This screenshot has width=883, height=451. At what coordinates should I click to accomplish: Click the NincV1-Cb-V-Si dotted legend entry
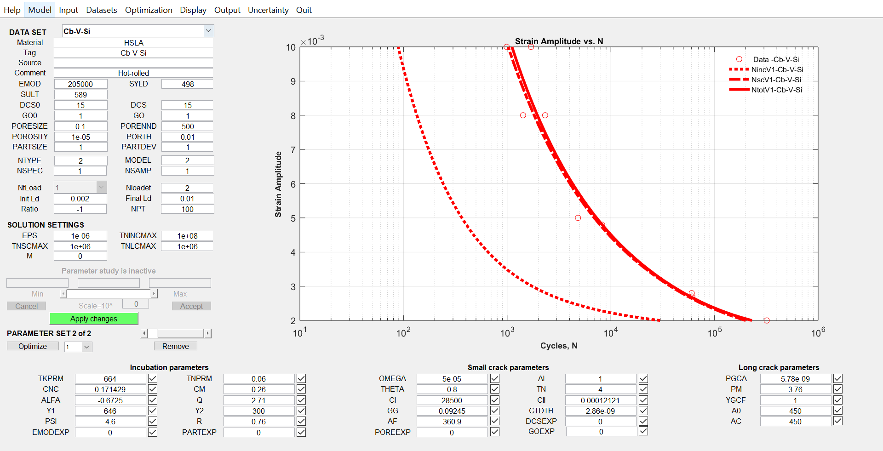tap(777, 70)
